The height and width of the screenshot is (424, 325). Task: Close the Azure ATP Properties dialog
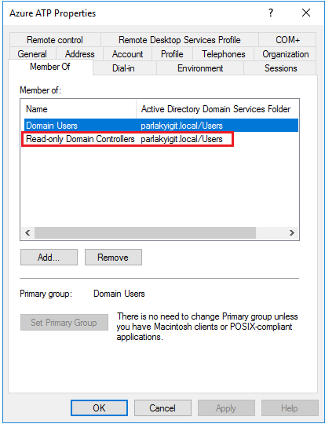pos(306,13)
